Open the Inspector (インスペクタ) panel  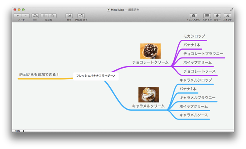[x=194, y=16]
